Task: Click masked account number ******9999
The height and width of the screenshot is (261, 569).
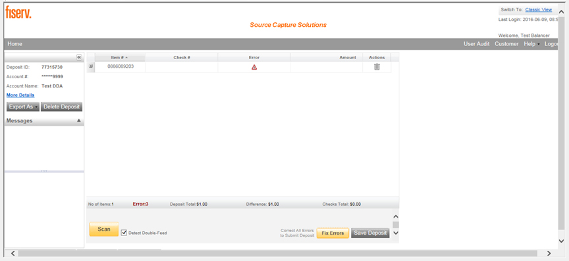Action: click(x=53, y=76)
